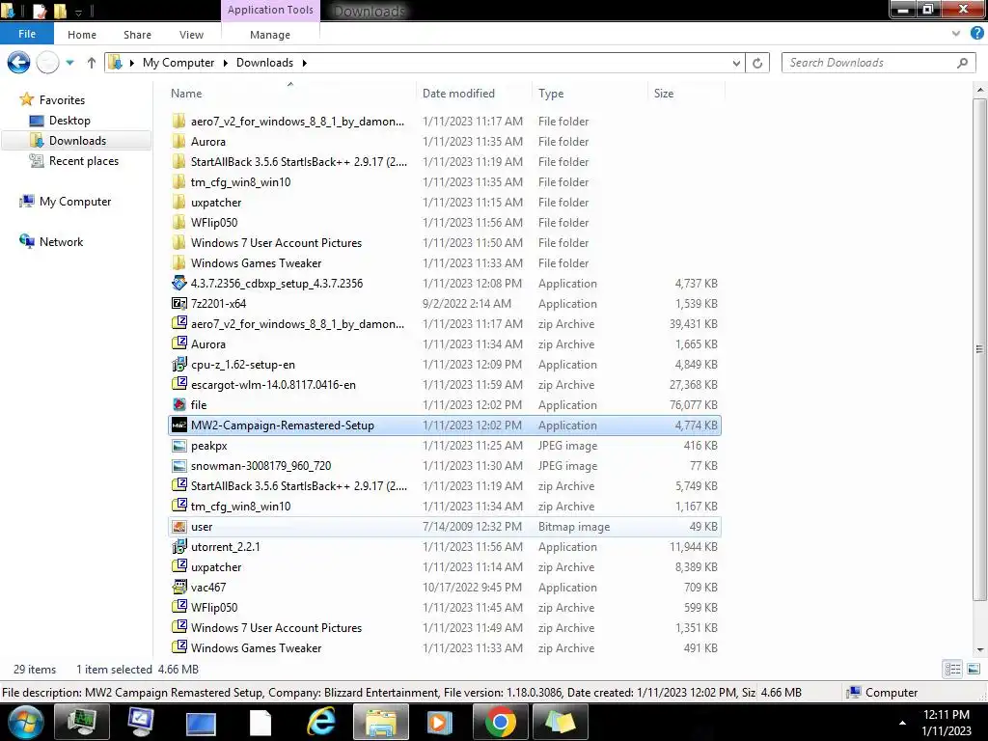The width and height of the screenshot is (988, 741).
Task: Select the snowman-3008179_960_720 image icon
Action: pyautogui.click(x=178, y=466)
